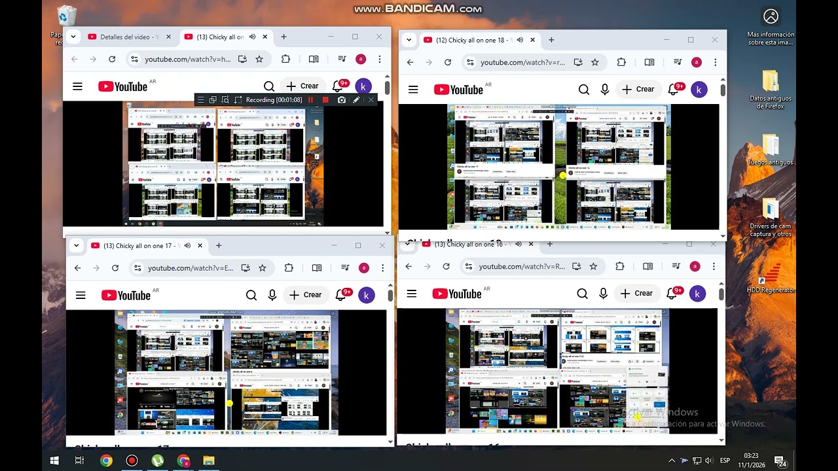The image size is (838, 471).
Task: Click the Crear button in the bottom-right window
Action: point(637,294)
